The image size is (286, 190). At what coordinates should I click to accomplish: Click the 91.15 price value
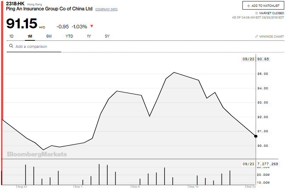(22, 23)
